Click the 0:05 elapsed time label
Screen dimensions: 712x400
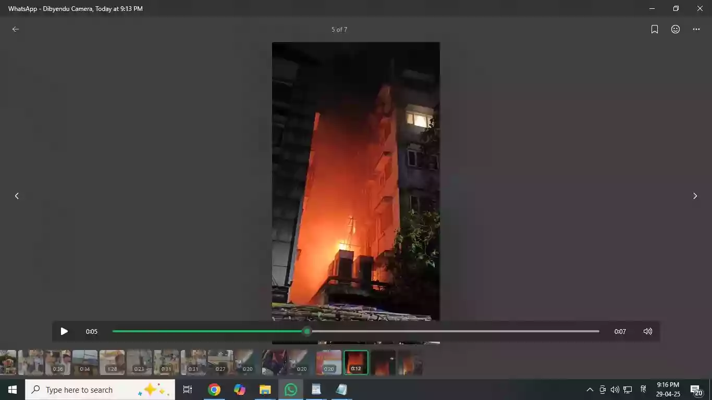[92, 331]
